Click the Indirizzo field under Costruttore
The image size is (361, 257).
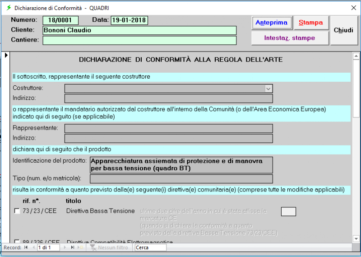point(169,98)
